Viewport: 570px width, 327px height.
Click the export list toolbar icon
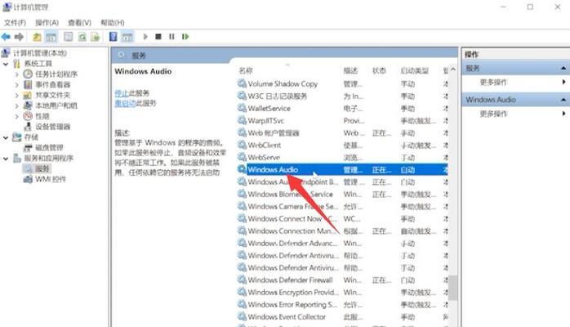pyautogui.click(x=96, y=37)
